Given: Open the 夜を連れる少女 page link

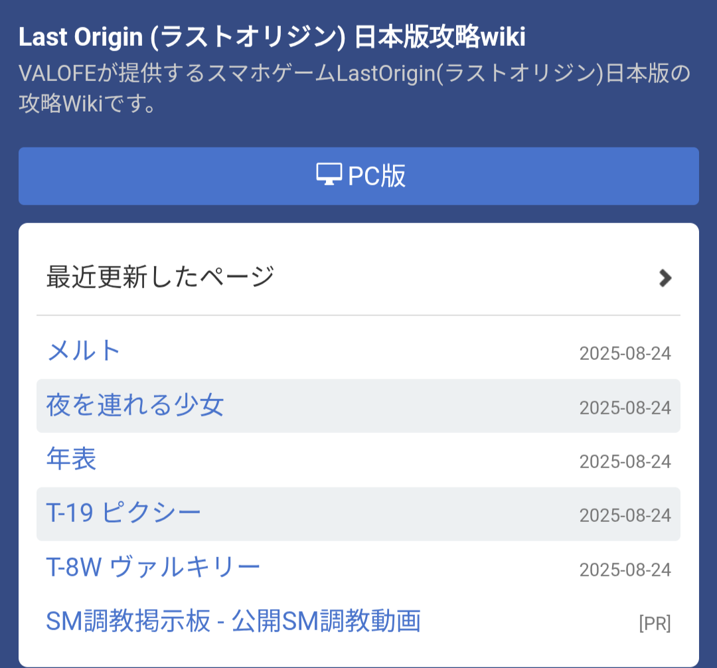Looking at the screenshot, I should pos(135,406).
